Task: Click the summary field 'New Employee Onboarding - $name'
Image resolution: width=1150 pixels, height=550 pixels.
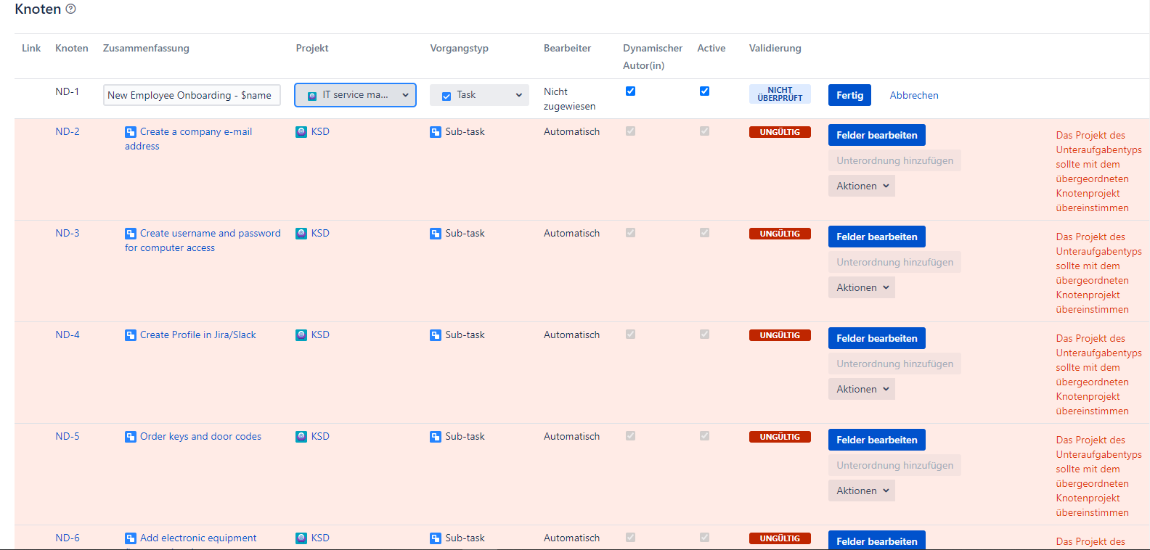Action: click(x=192, y=96)
